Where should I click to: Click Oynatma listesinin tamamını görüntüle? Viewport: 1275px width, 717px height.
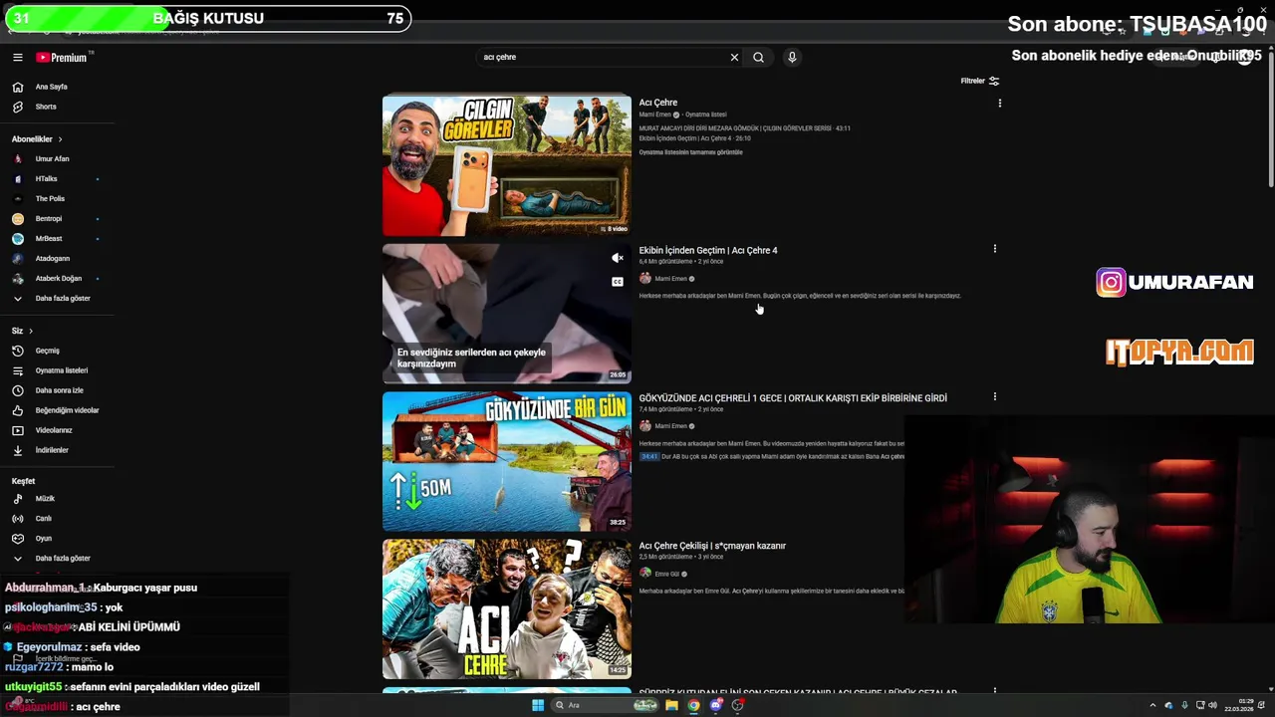pos(690,152)
